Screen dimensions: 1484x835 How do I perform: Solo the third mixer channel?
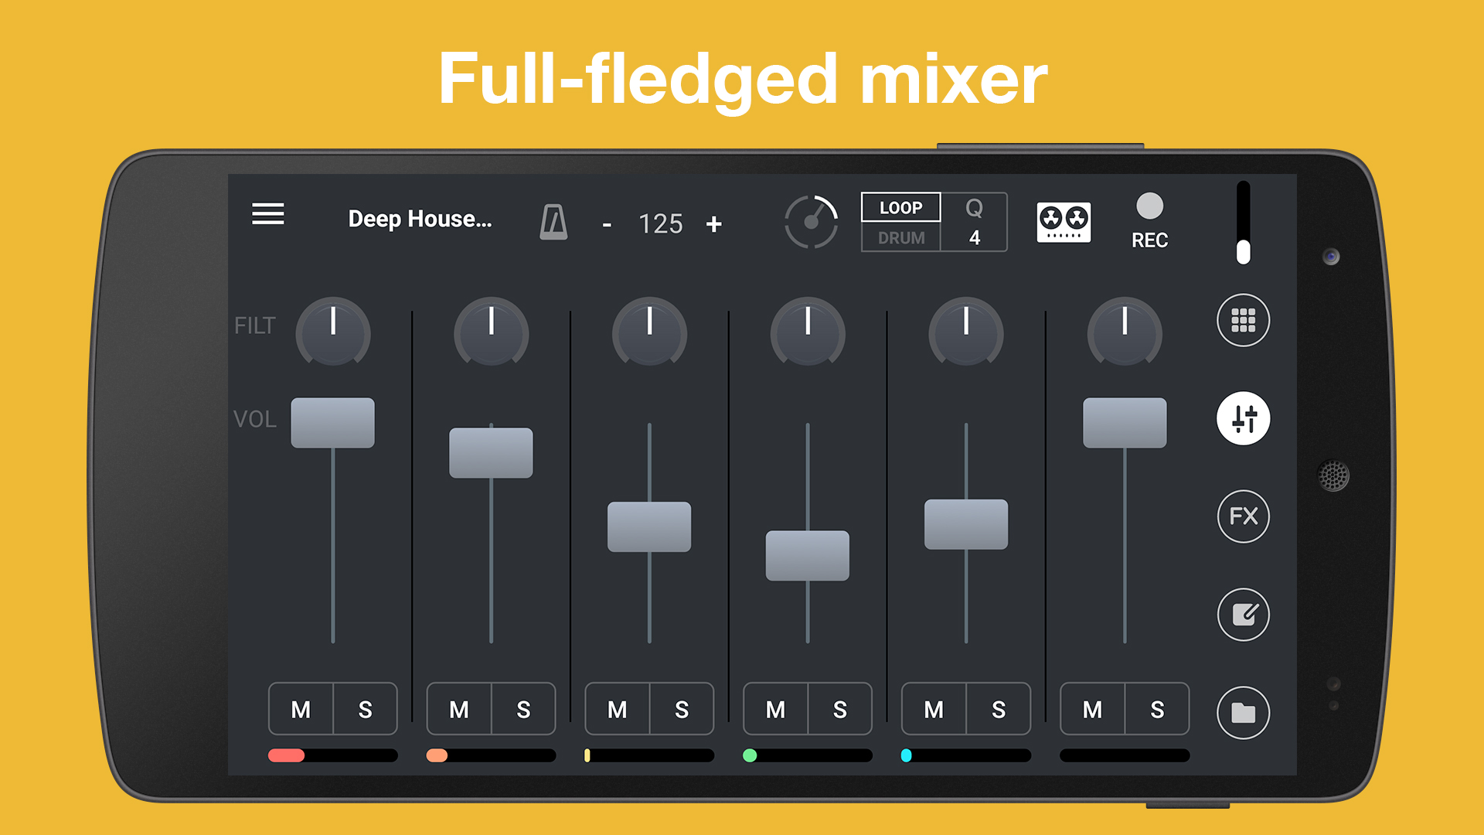tap(682, 709)
